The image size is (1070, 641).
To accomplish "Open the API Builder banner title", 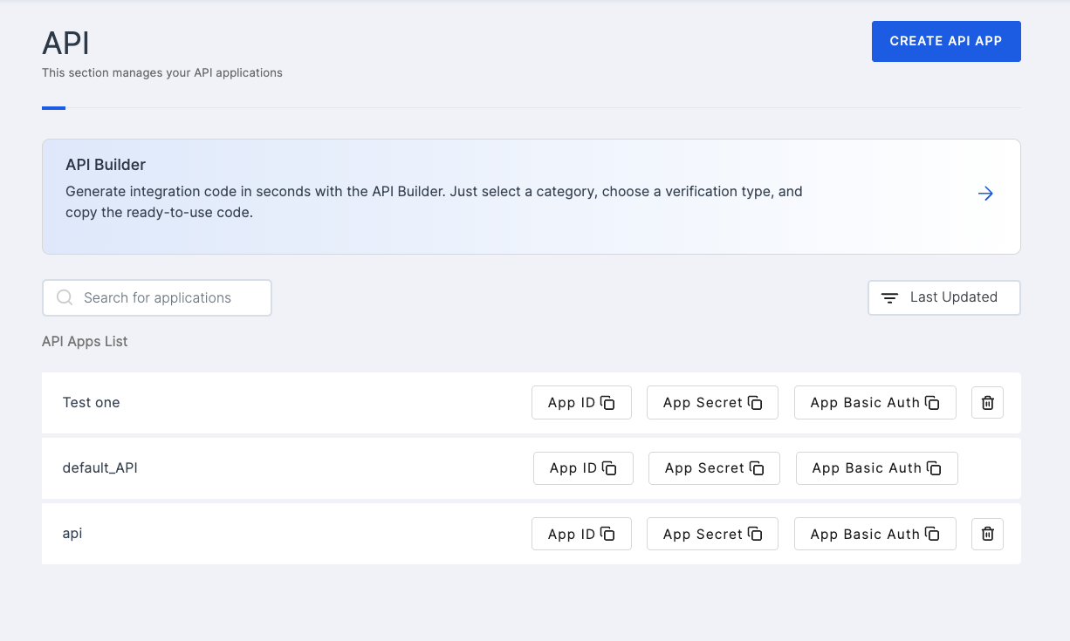I will [x=106, y=165].
